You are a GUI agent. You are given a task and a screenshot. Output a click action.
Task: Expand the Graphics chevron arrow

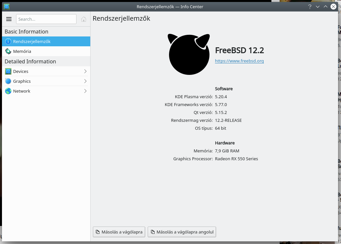coord(85,81)
